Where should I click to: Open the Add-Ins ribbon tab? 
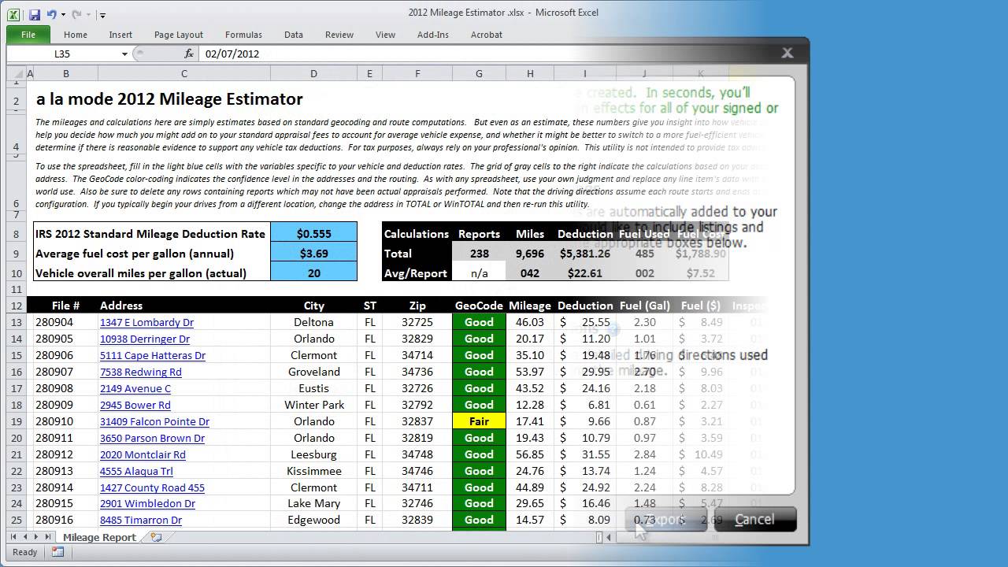433,35
